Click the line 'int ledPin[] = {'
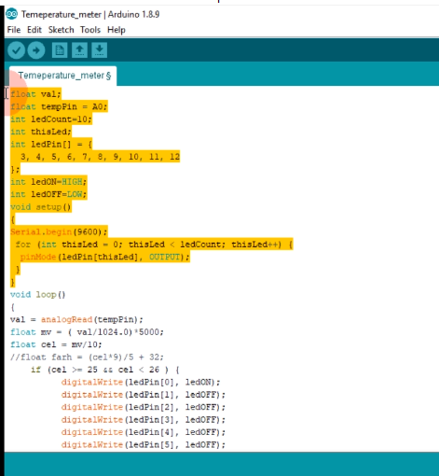 click(x=51, y=145)
